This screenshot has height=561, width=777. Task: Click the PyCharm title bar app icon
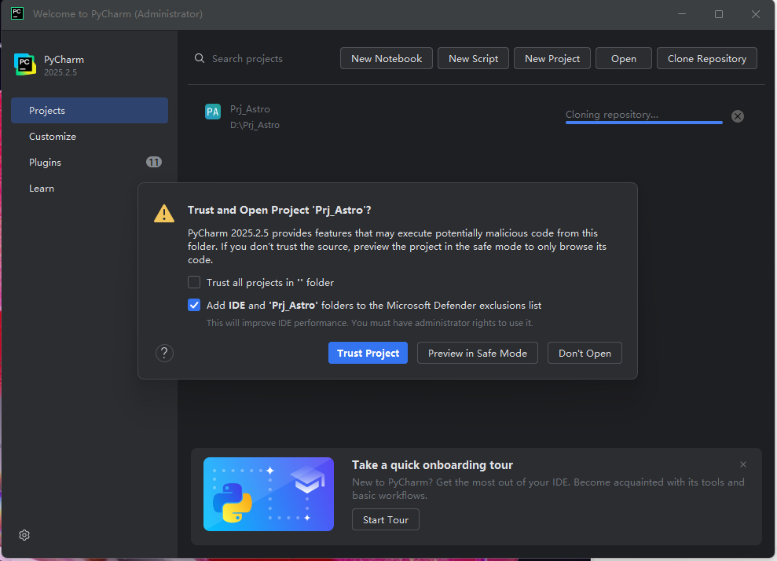point(17,13)
